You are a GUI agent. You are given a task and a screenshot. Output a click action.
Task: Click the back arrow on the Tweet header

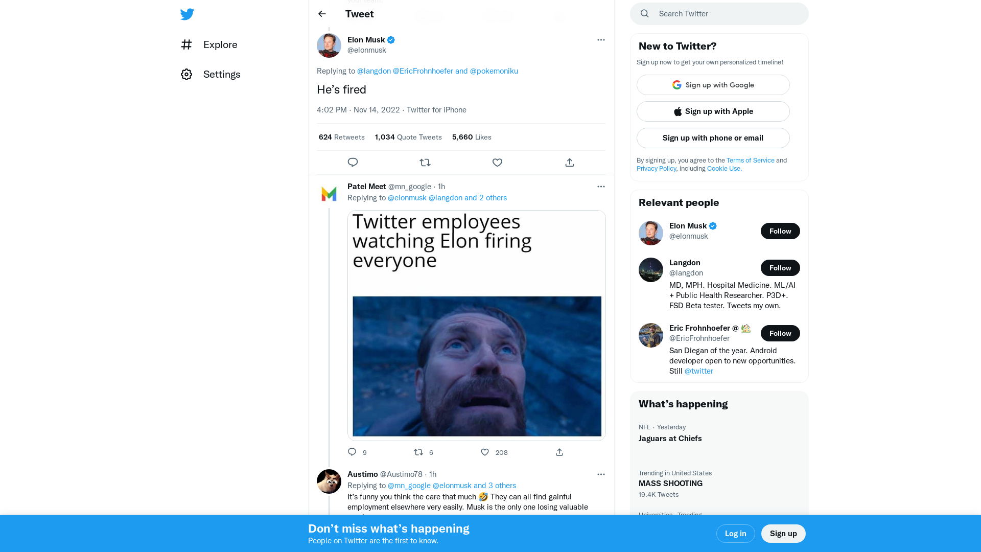click(321, 14)
